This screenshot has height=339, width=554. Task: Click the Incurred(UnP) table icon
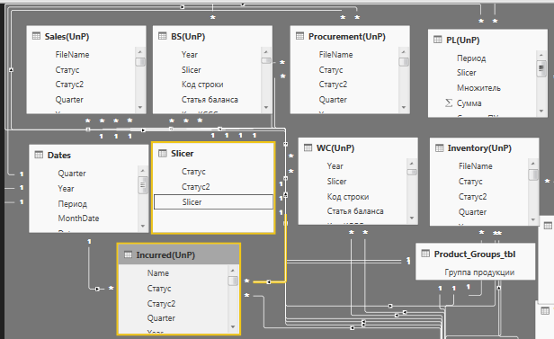coord(128,254)
